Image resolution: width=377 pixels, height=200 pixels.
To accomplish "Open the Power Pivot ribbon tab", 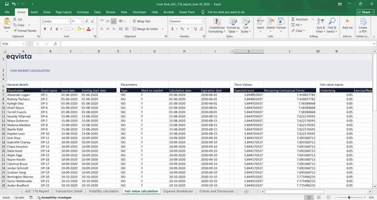I will 187,12.
